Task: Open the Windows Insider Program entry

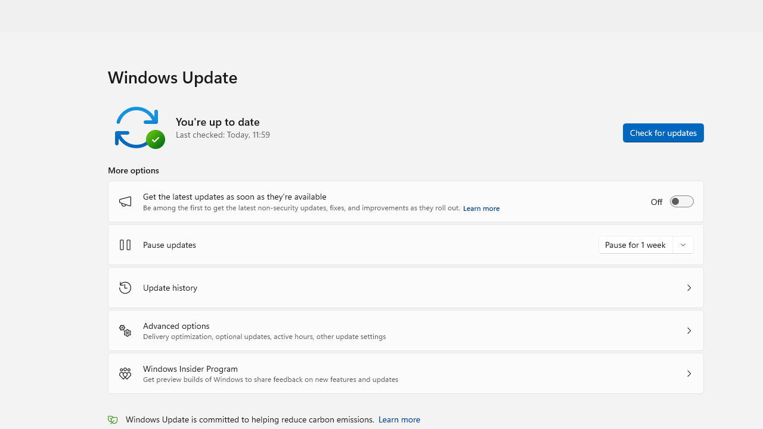Action: (x=405, y=374)
